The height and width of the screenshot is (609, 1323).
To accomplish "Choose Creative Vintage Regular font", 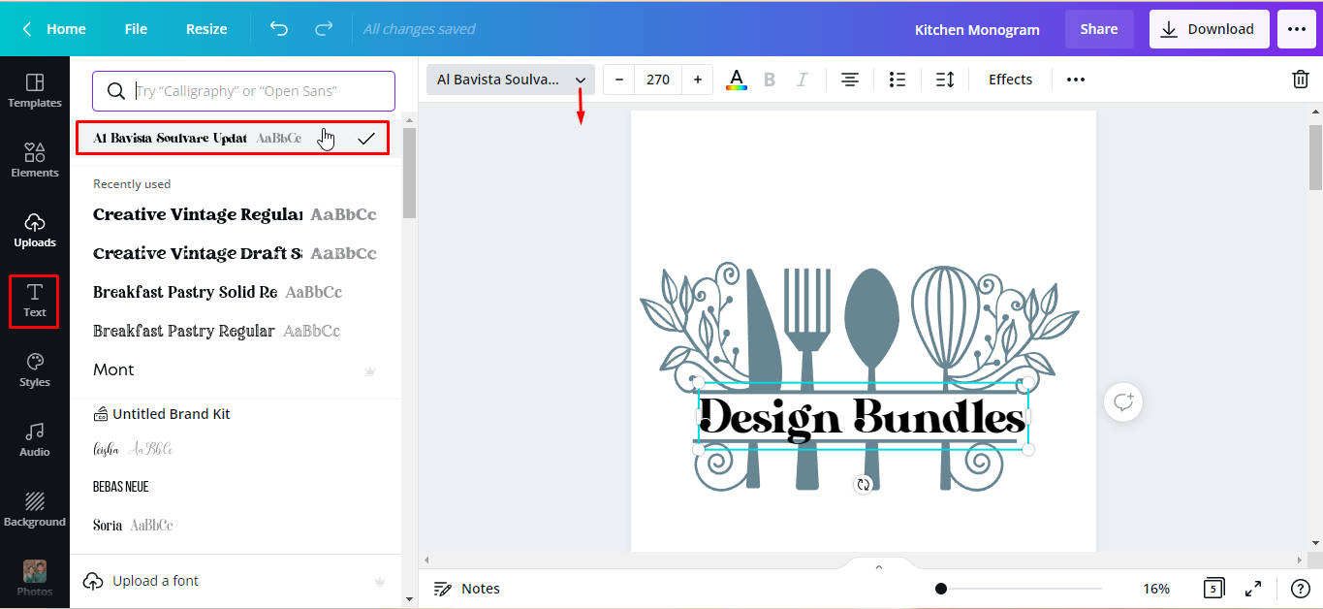I will coord(235,214).
